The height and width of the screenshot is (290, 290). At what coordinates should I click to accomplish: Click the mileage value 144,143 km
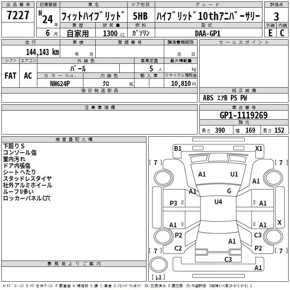(42, 52)
